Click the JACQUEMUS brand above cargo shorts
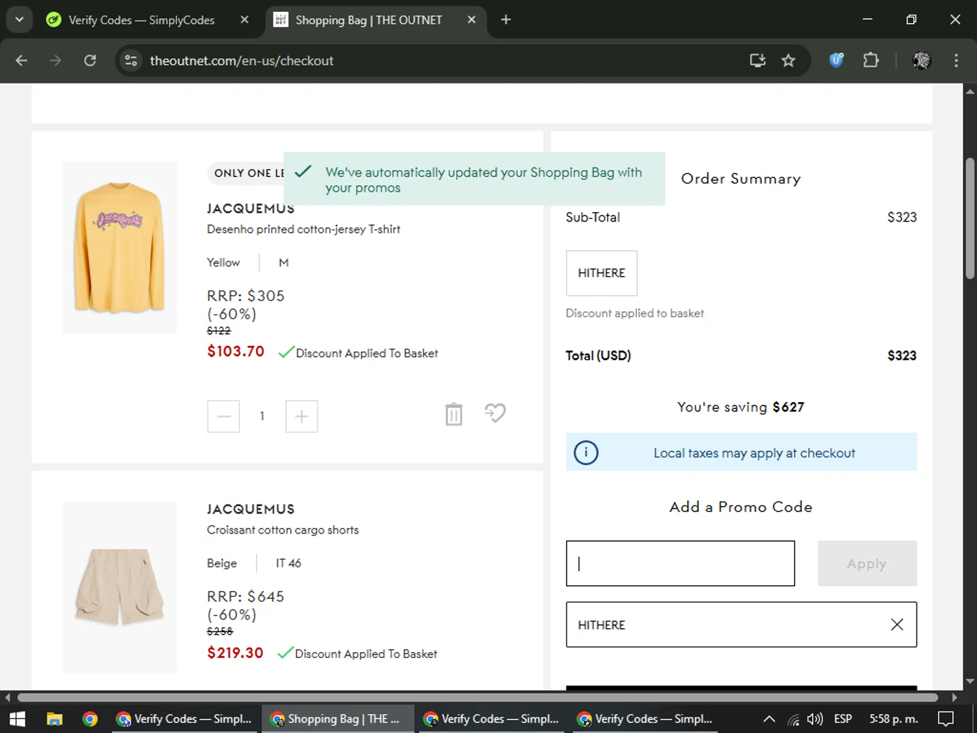Screen dimensions: 977x733 (251, 509)
